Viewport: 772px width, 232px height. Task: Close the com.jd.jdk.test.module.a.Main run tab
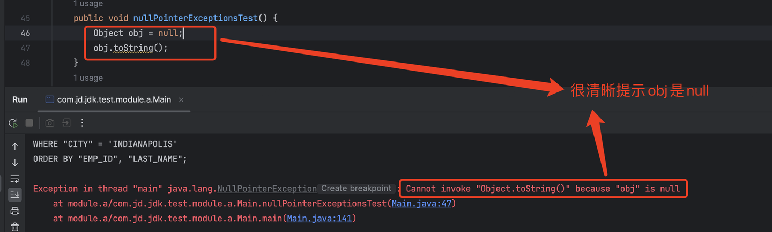click(181, 99)
